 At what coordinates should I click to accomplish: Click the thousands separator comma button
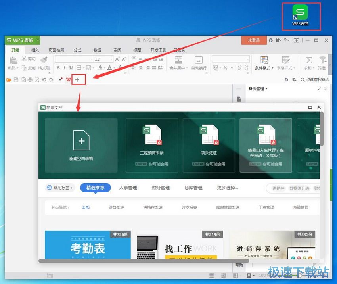[x=232, y=68]
